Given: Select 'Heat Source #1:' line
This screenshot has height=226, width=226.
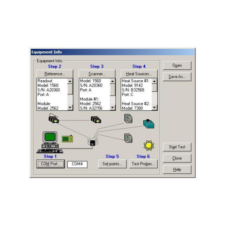Looking at the screenshot, I should pyautogui.click(x=136, y=81).
